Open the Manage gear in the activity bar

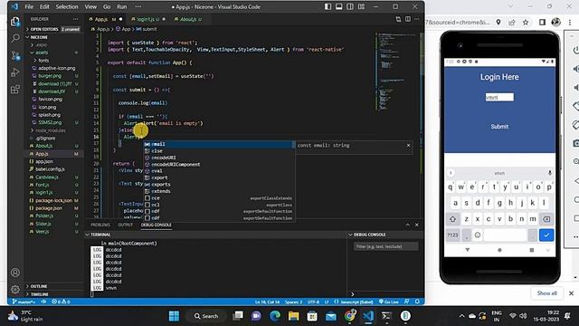[15, 289]
